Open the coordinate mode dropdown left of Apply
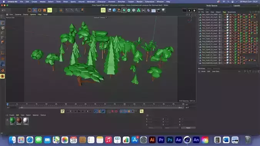 coord(172,128)
